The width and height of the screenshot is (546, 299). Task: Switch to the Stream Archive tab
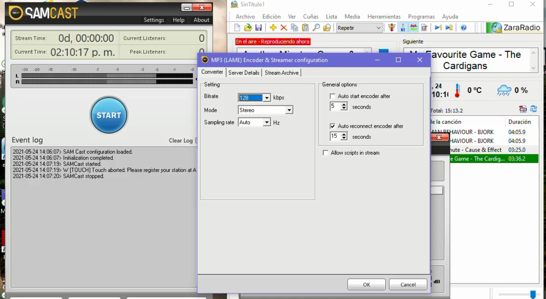click(282, 73)
